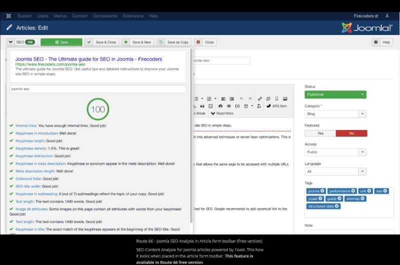This screenshot has height=265, width=400.
Task: Open the Content menu
Action: coord(80,16)
